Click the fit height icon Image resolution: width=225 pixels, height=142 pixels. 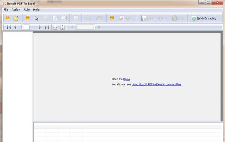(62, 27)
